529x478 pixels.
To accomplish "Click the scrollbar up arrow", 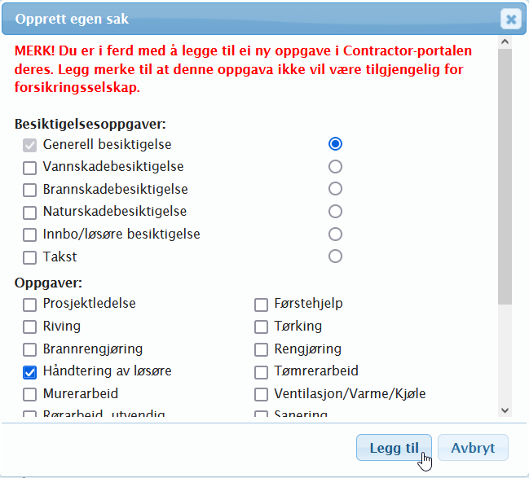I will coord(505,41).
